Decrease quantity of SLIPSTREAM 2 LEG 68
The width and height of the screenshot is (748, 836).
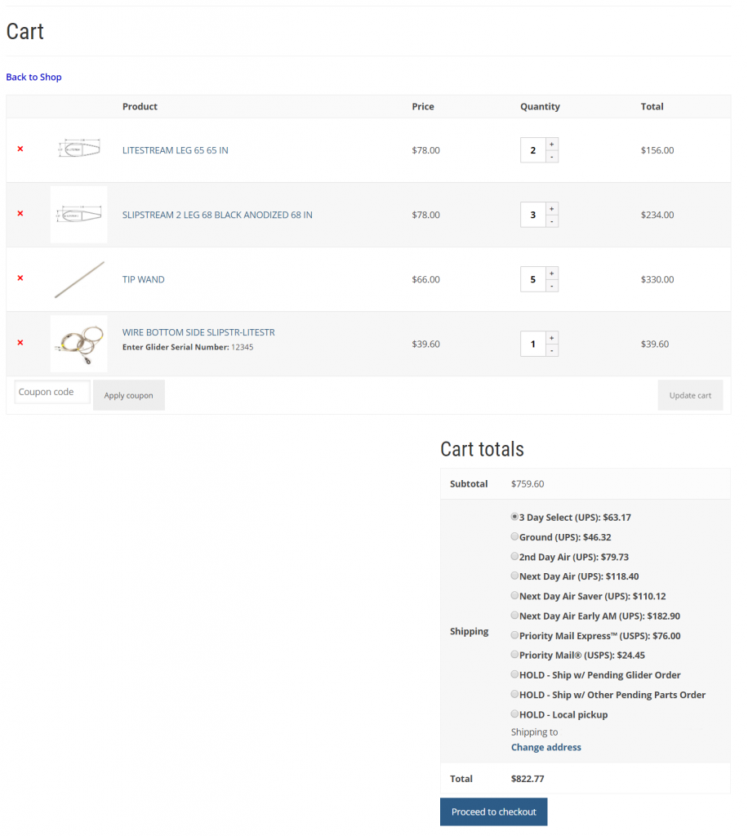point(552,221)
